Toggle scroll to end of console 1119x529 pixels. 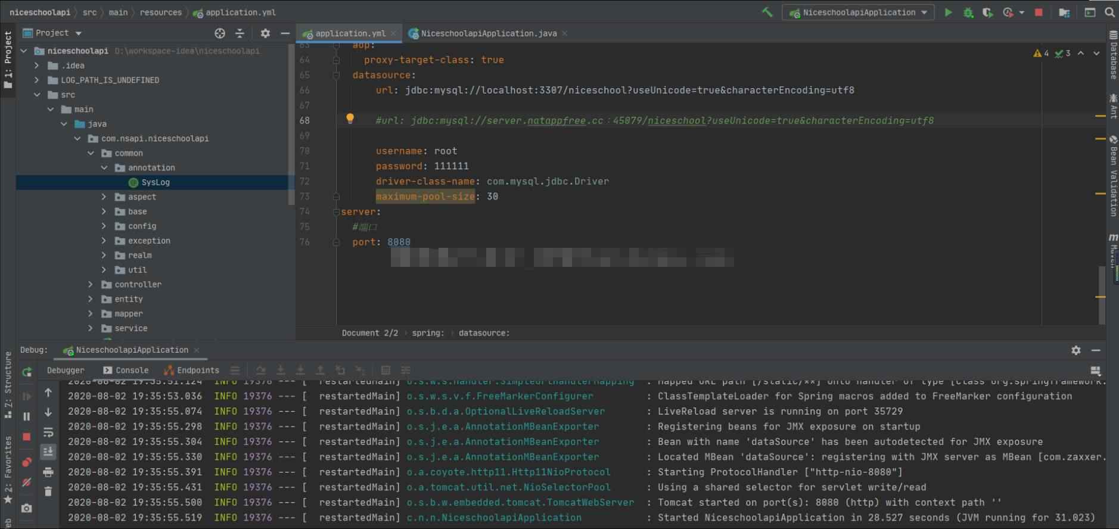(48, 452)
